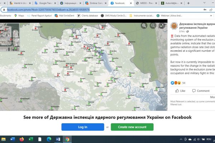The height and width of the screenshot is (143, 215).
Task: Open the Instrumente social... bookmark folder
Action: click(x=142, y=16)
